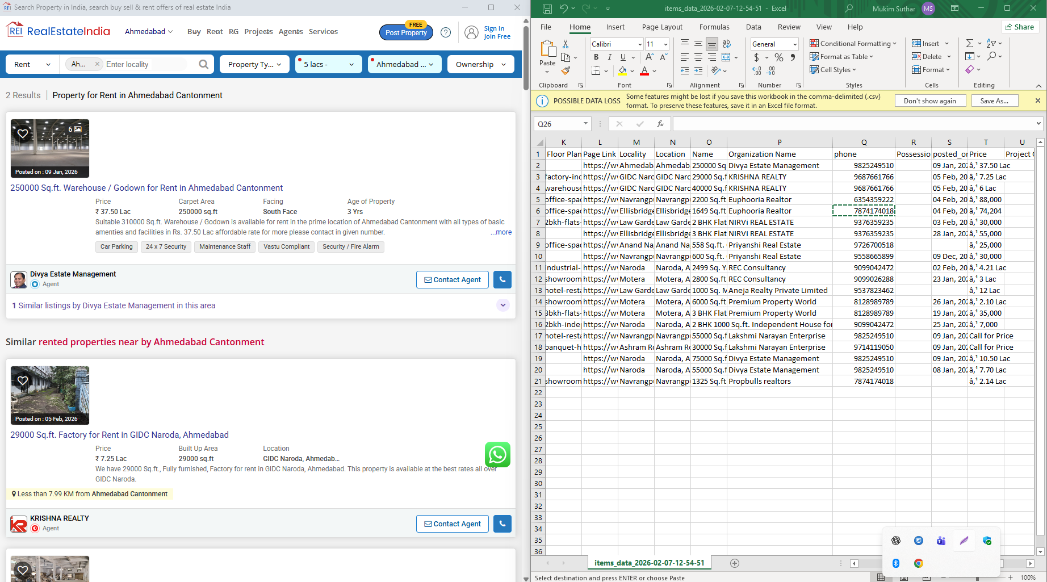This screenshot has height=582, width=1047.
Task: Select the Format Painter icon
Action: (x=566, y=70)
